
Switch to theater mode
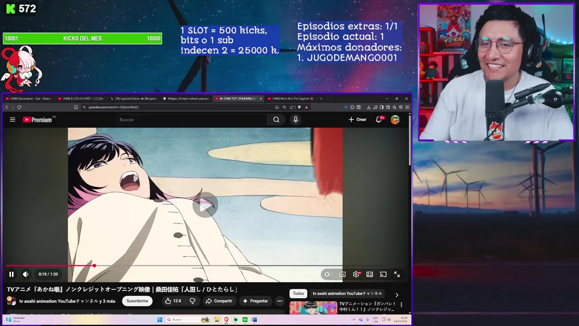[x=370, y=274]
